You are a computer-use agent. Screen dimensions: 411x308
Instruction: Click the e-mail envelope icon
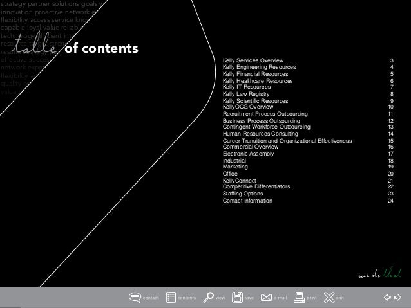(x=266, y=298)
